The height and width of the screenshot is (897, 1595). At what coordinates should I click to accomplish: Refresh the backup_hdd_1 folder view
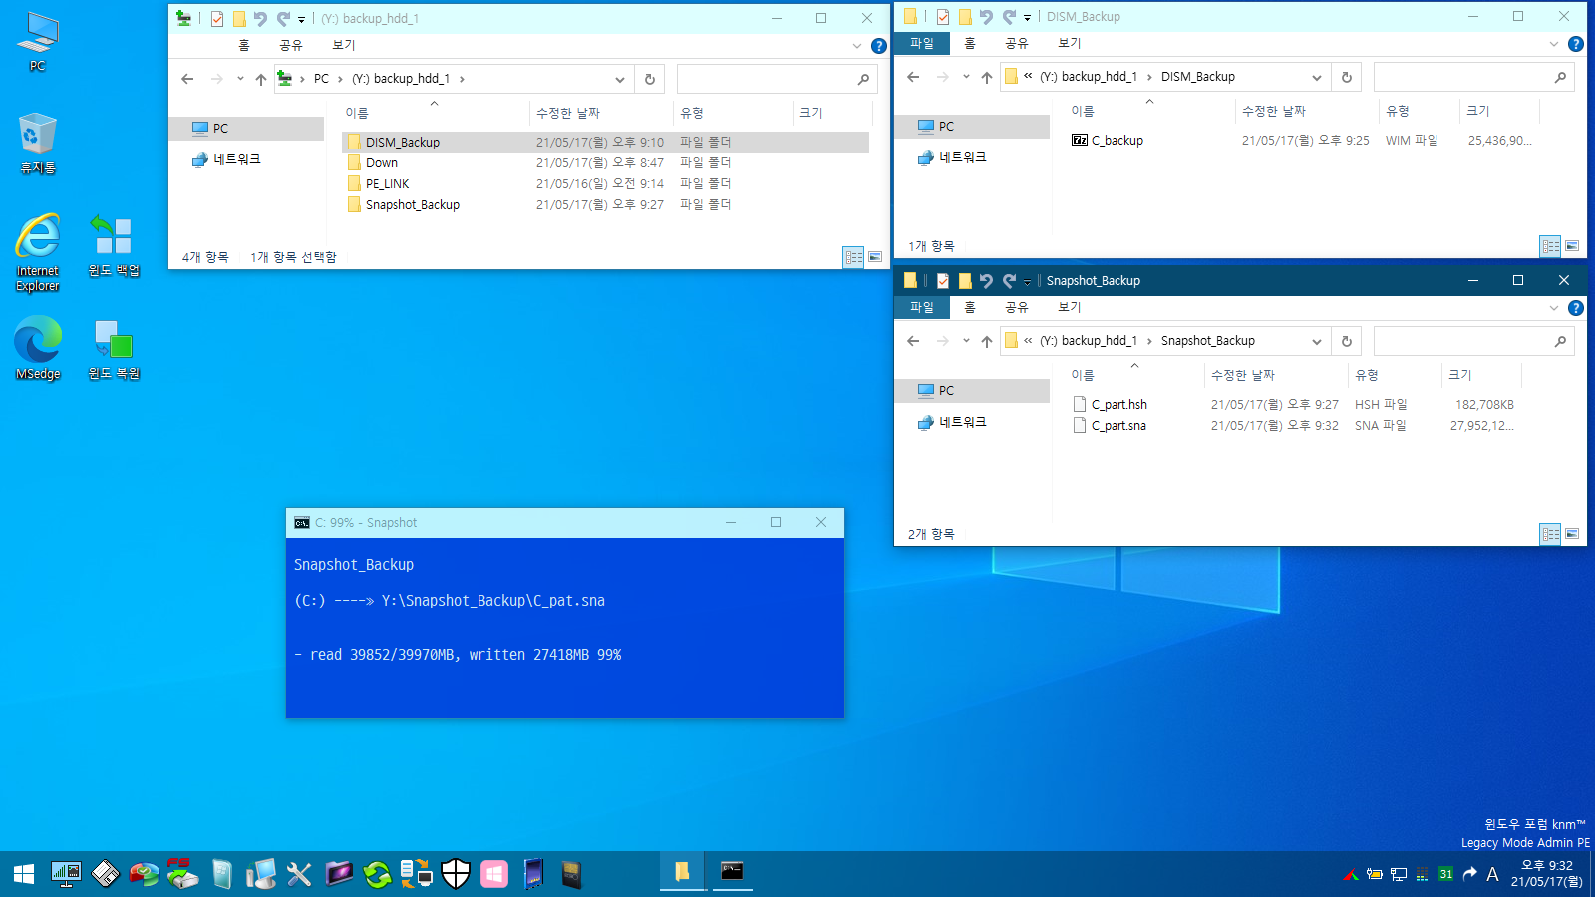click(650, 79)
